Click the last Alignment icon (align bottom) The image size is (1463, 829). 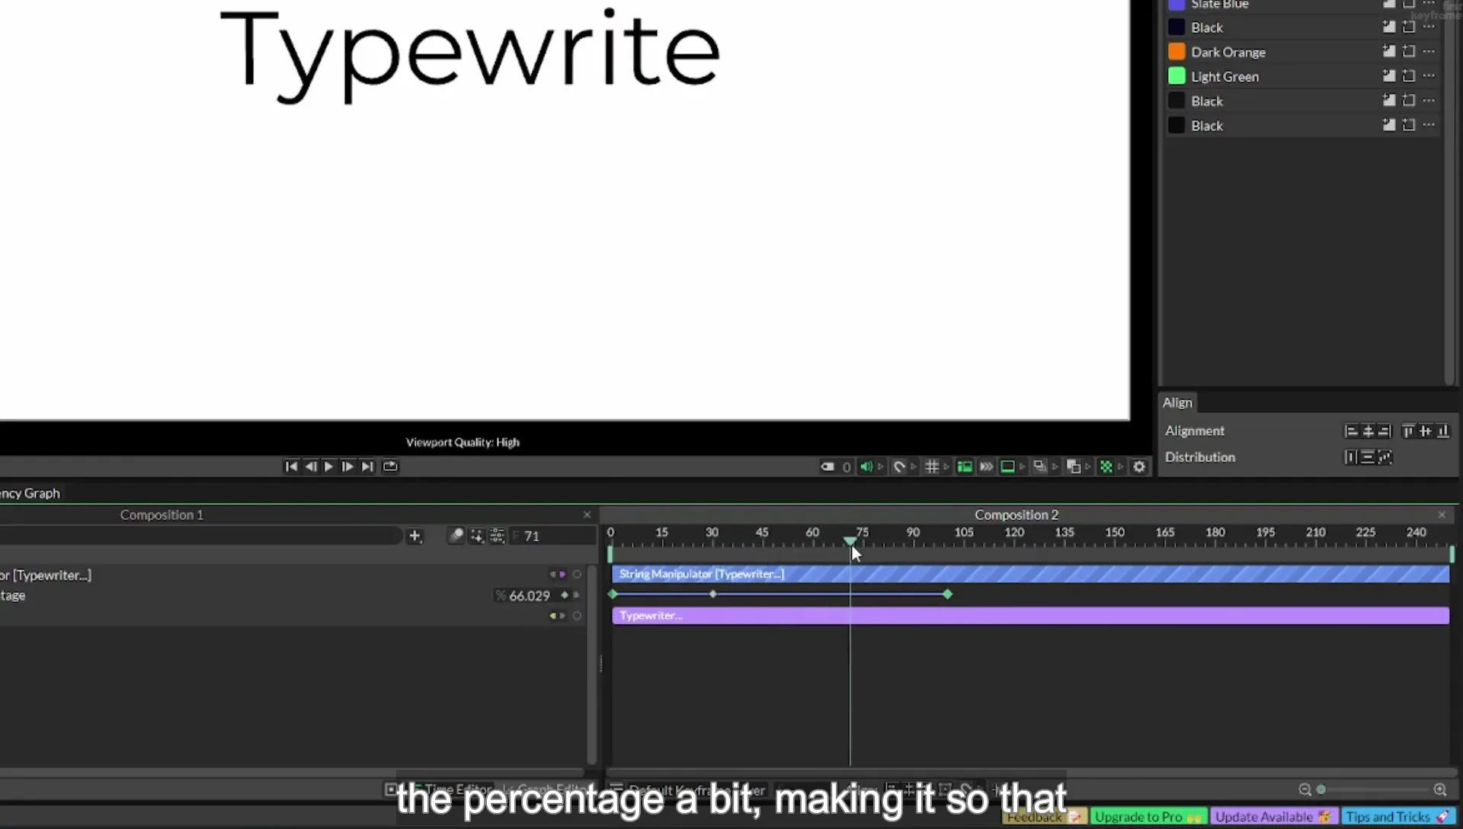click(x=1442, y=431)
